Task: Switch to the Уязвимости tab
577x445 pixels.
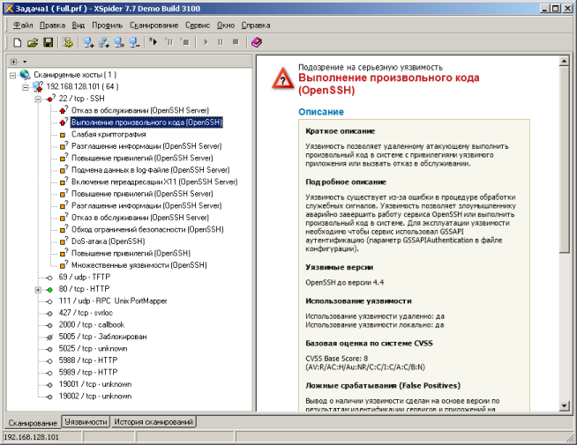Action: [86, 422]
